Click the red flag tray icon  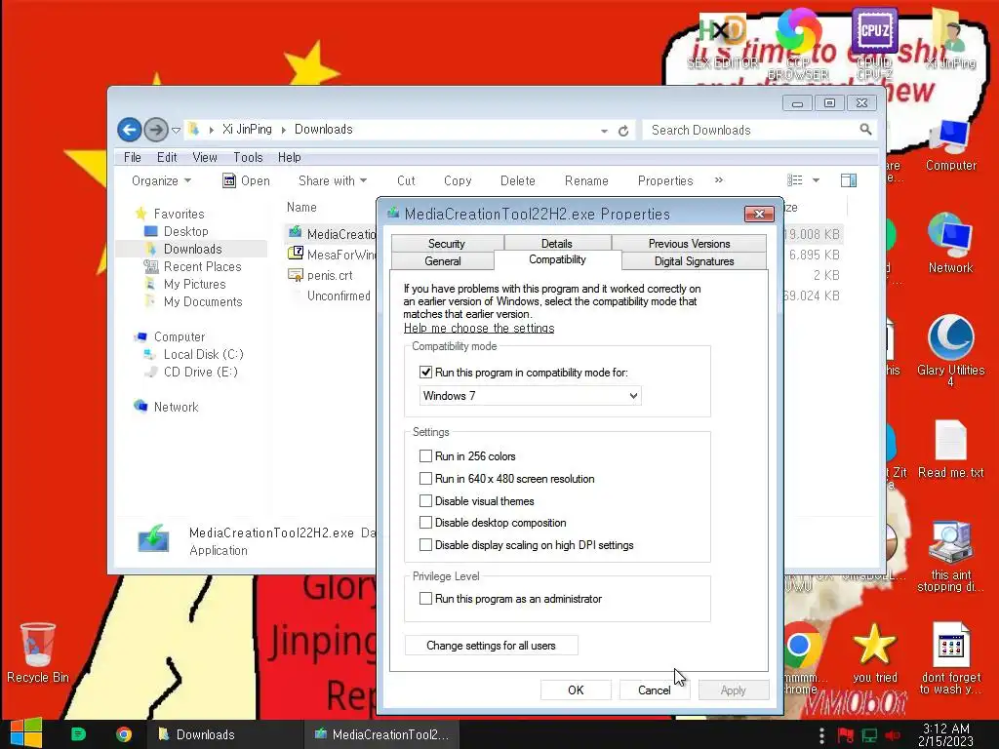click(846, 735)
